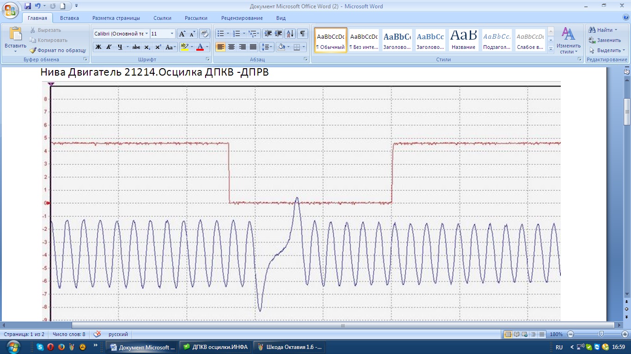Image resolution: width=631 pixels, height=354 pixels.
Task: Toggle italic К formatting
Action: click(109, 47)
